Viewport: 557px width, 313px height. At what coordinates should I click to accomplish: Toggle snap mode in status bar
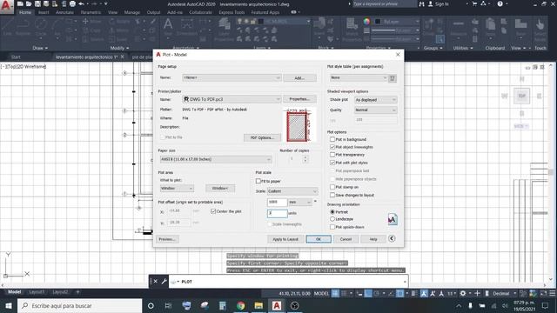click(344, 294)
